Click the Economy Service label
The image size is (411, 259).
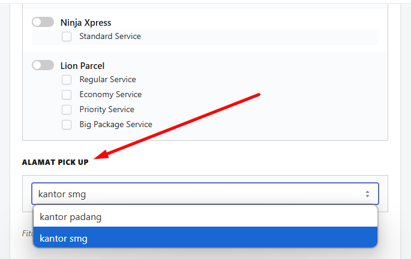click(x=110, y=94)
